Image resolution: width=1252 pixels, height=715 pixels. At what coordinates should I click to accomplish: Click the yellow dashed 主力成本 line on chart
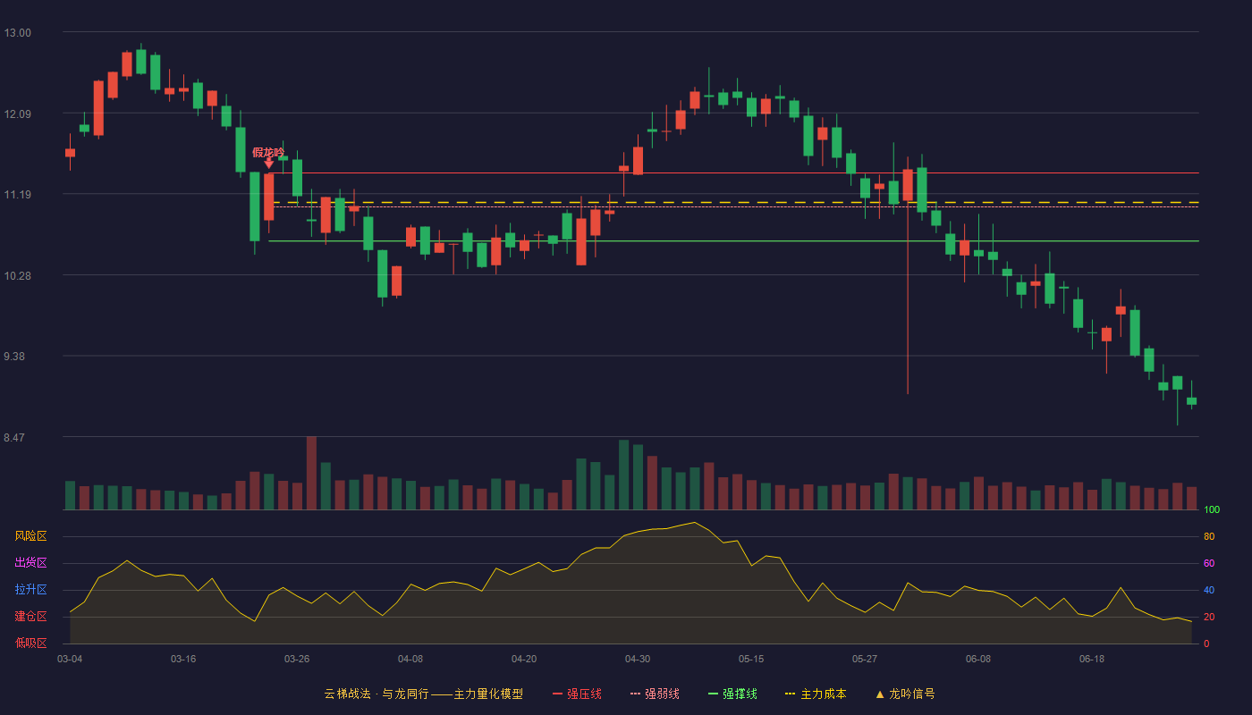click(x=733, y=203)
